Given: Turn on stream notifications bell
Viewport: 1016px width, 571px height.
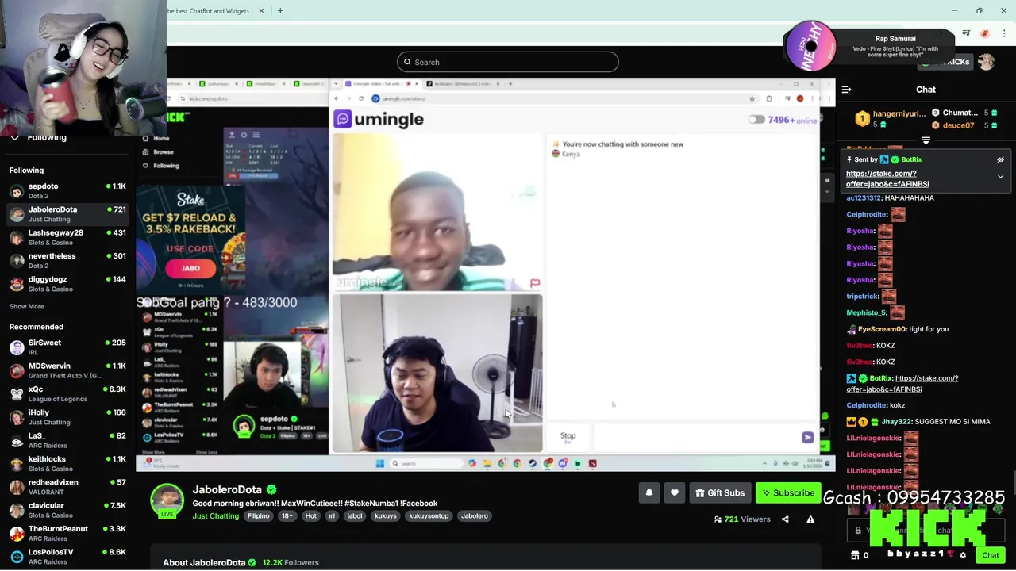Looking at the screenshot, I should click(649, 493).
